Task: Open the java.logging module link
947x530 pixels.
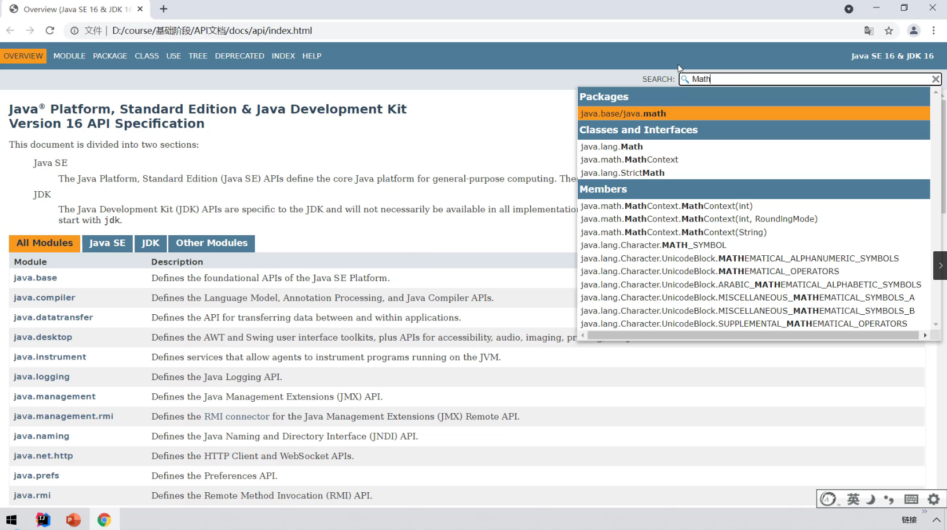Action: 42,377
